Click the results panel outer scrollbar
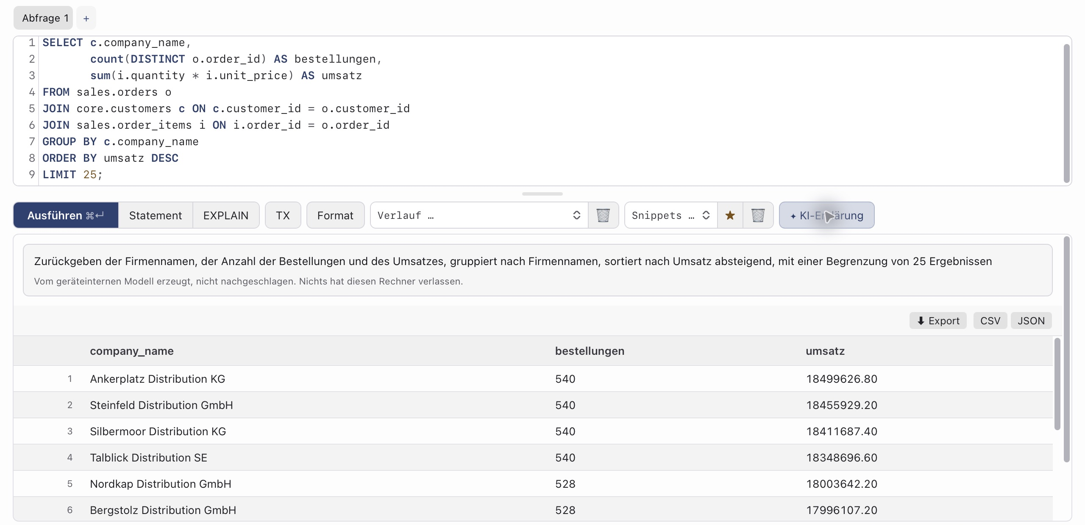This screenshot has height=525, width=1085. pyautogui.click(x=1066, y=349)
